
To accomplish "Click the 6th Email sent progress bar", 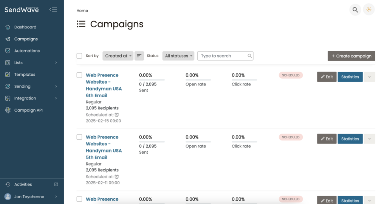I will pyautogui.click(x=152, y=80).
